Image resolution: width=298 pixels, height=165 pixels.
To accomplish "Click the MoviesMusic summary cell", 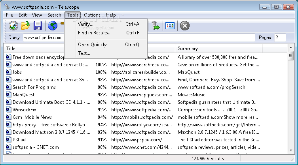I will click(x=192, y=95).
